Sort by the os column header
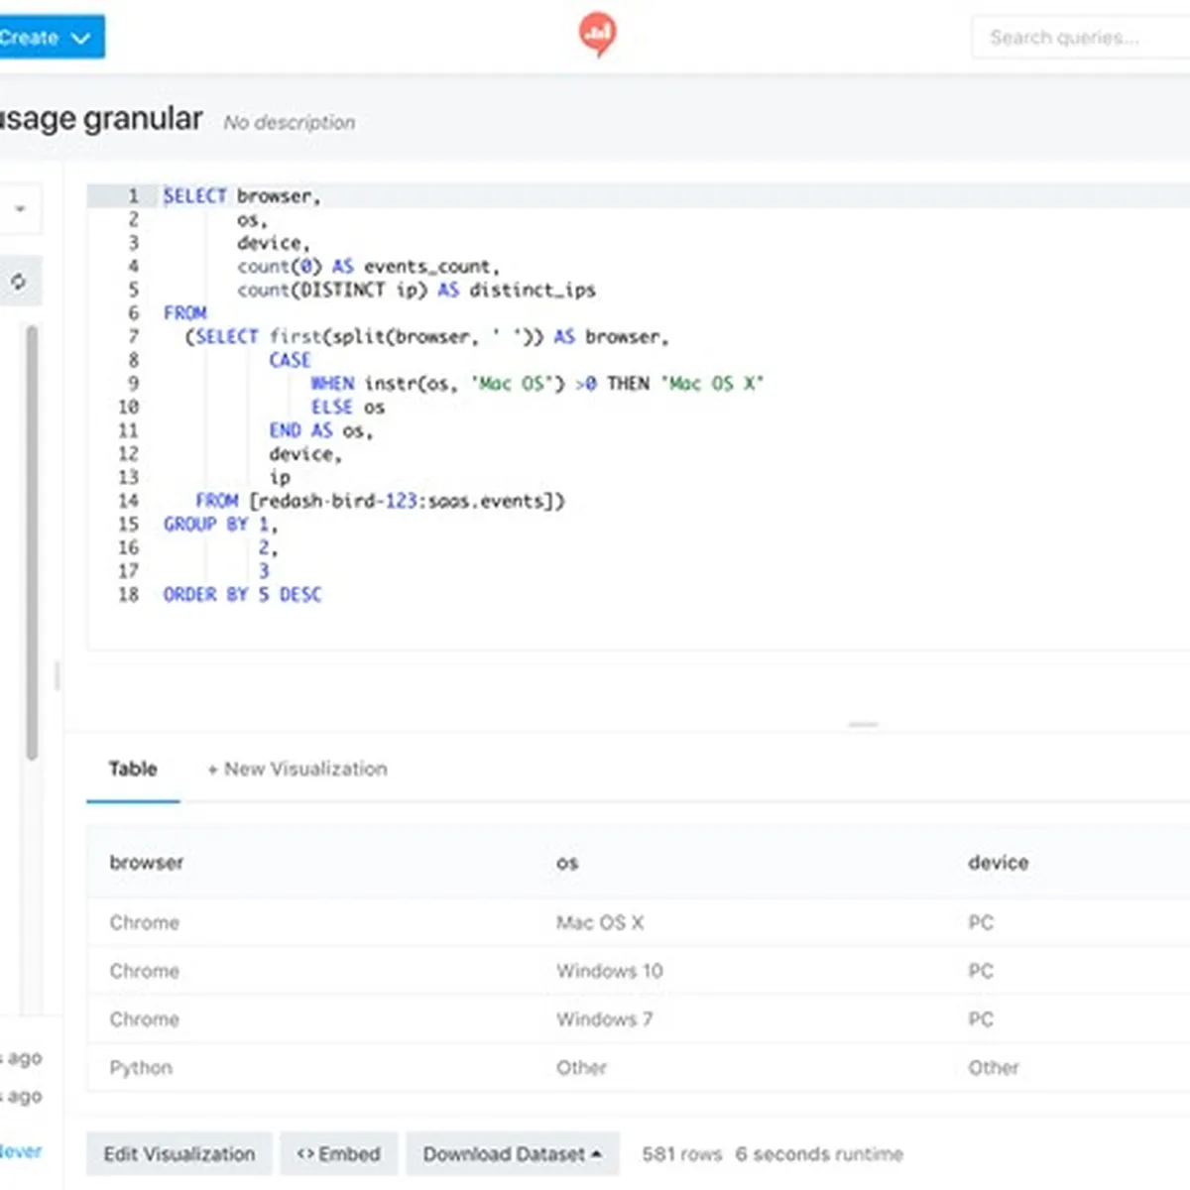The height and width of the screenshot is (1190, 1190). pos(567,863)
